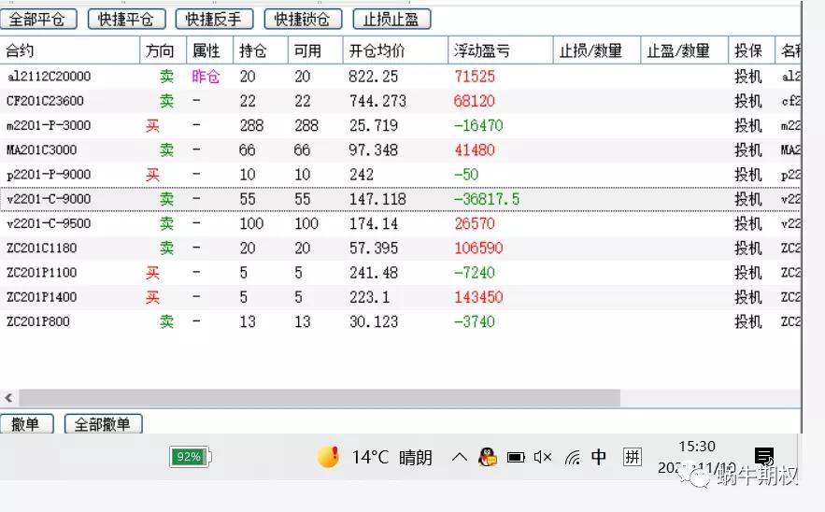The height and width of the screenshot is (512, 825).
Task: Click the horizontal scrollbar left arrow
Action: click(8, 398)
